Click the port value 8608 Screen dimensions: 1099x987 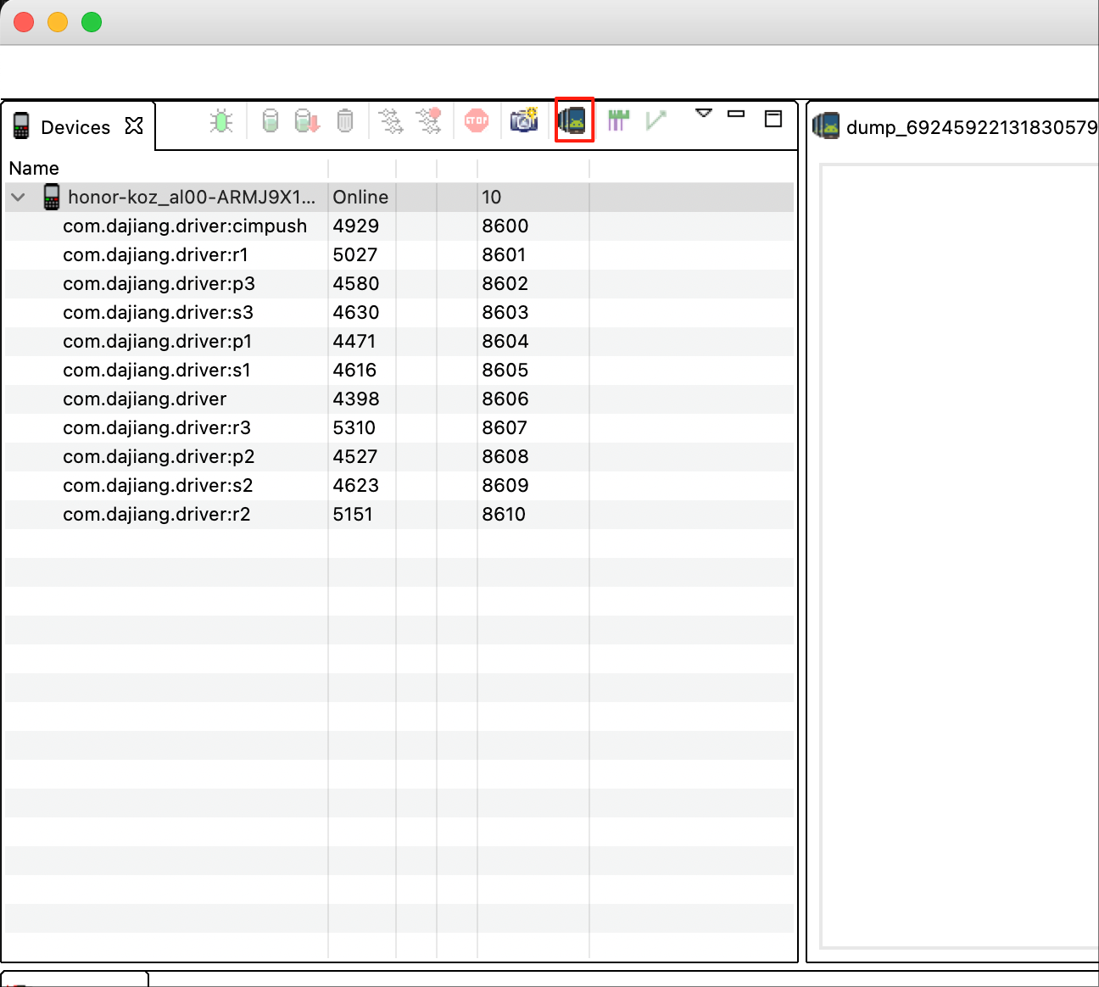pos(505,456)
